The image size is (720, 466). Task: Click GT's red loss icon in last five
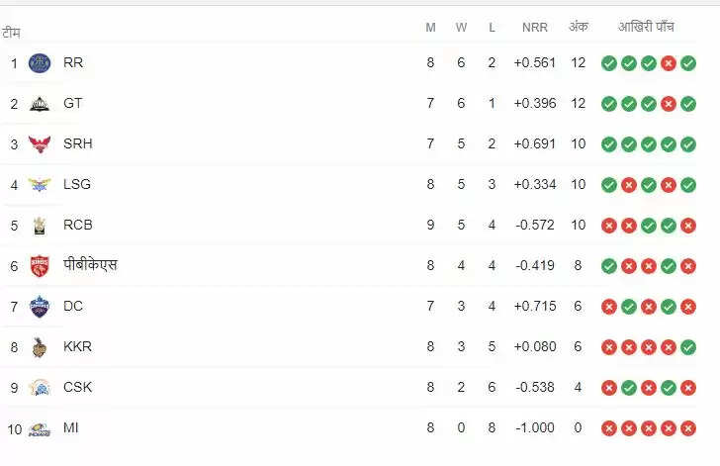[669, 104]
